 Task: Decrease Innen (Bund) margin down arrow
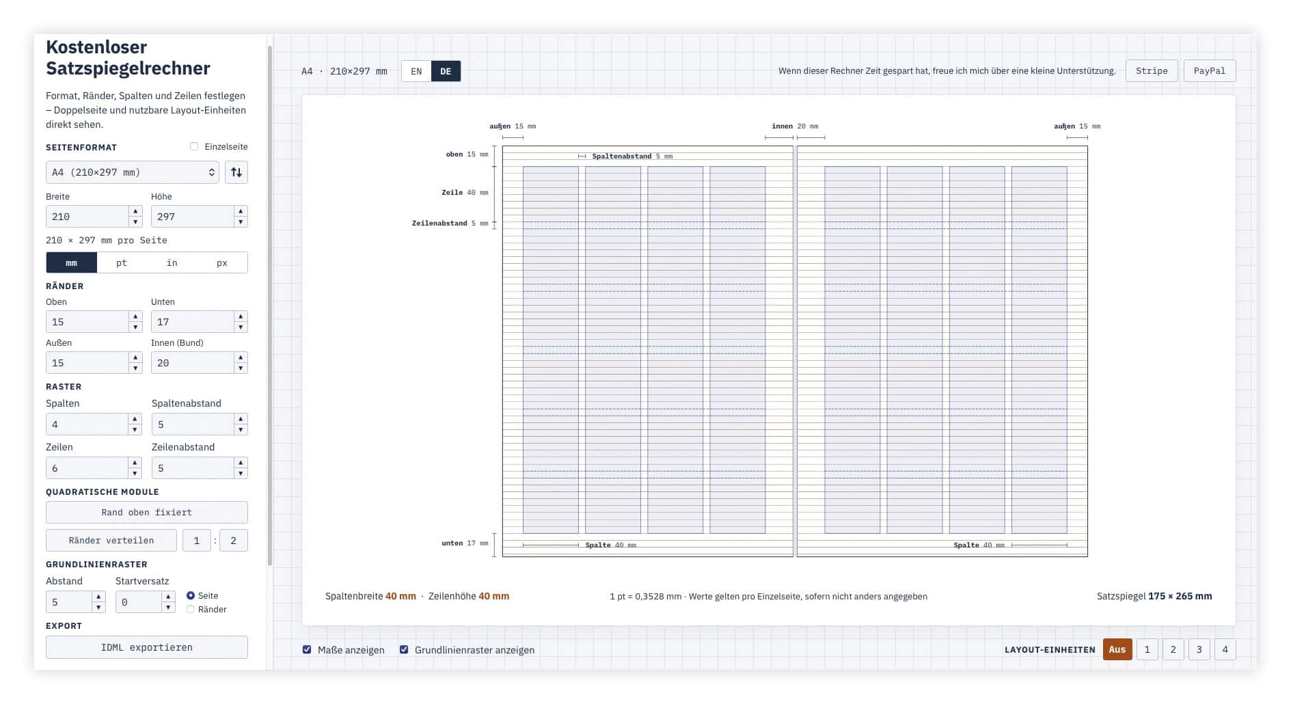[241, 368]
